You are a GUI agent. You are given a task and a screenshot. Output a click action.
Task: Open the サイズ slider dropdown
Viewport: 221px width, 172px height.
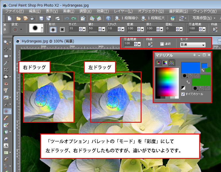[84, 29]
